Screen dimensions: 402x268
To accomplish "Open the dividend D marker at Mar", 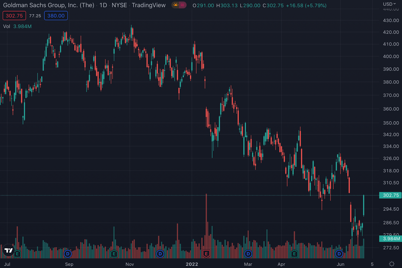I will [248, 254].
